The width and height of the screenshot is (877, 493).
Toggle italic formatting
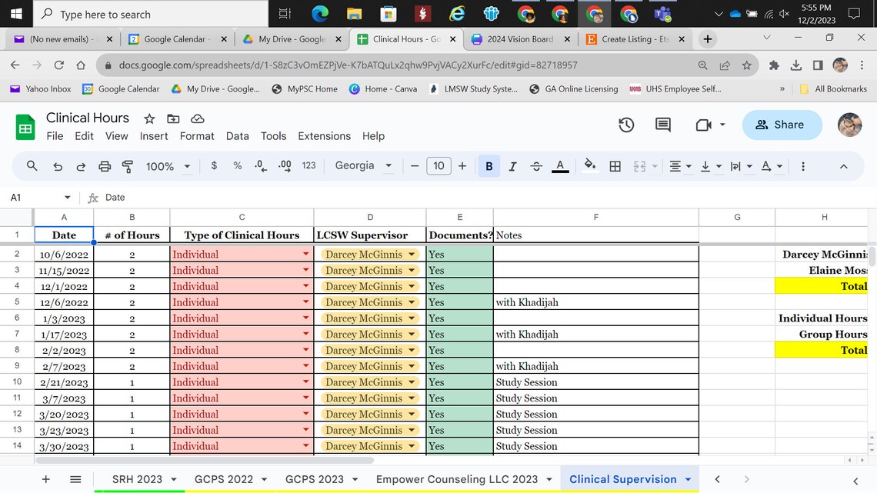click(512, 165)
